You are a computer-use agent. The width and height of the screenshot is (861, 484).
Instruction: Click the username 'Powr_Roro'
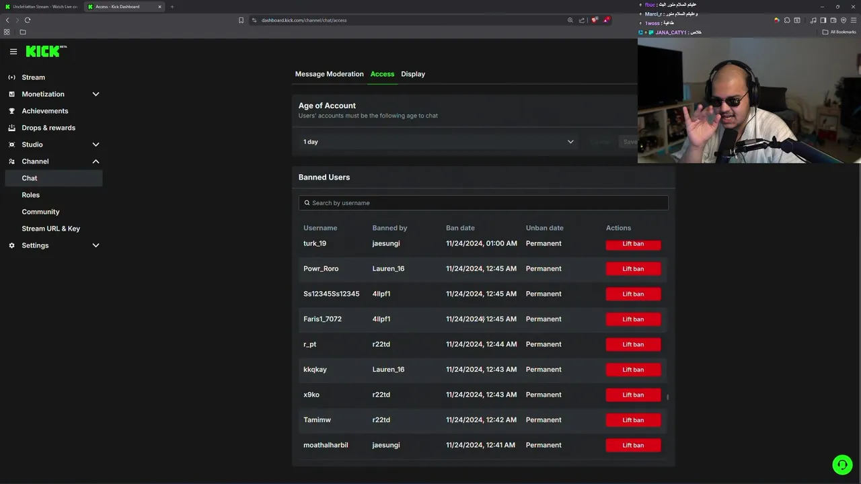pyautogui.click(x=321, y=269)
